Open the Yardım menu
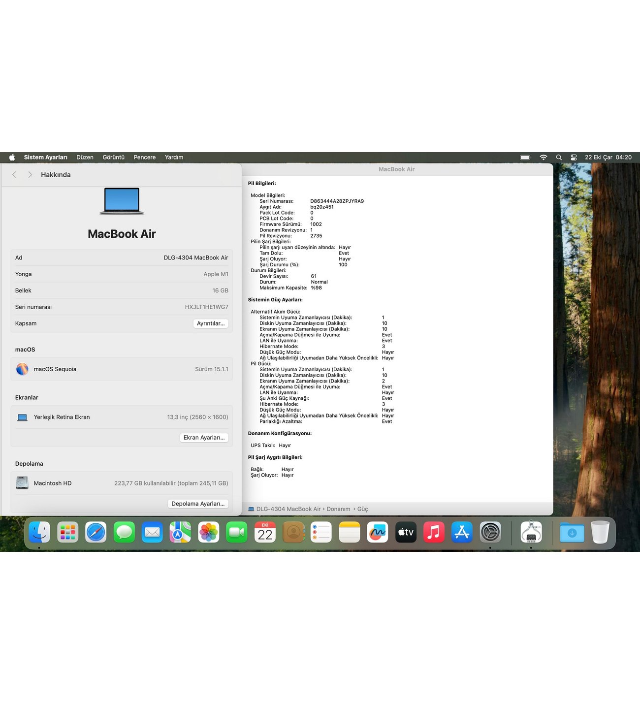 [174, 158]
